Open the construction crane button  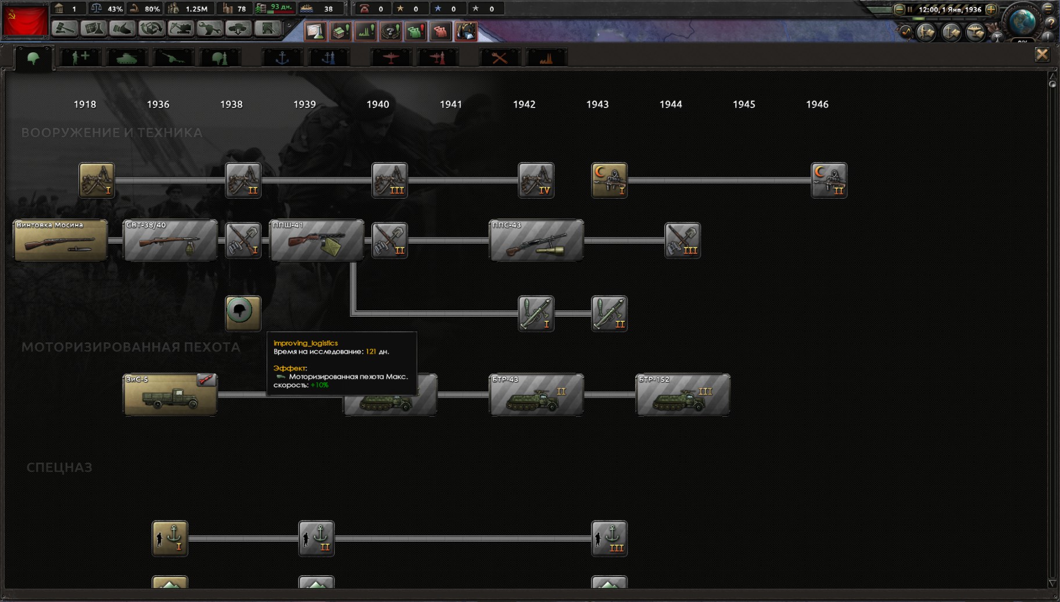(181, 28)
